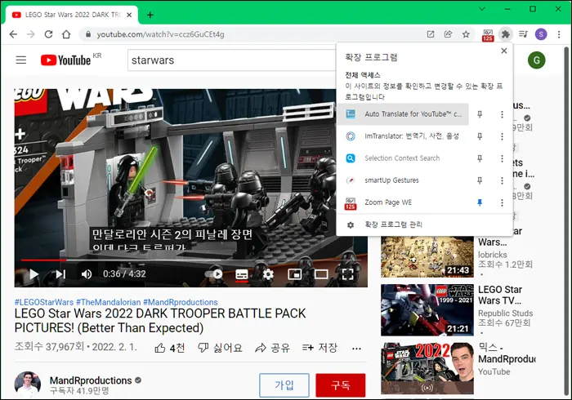Screen dimensions: 572x400
Task: Click the address bar lock icon
Action: click(x=88, y=34)
